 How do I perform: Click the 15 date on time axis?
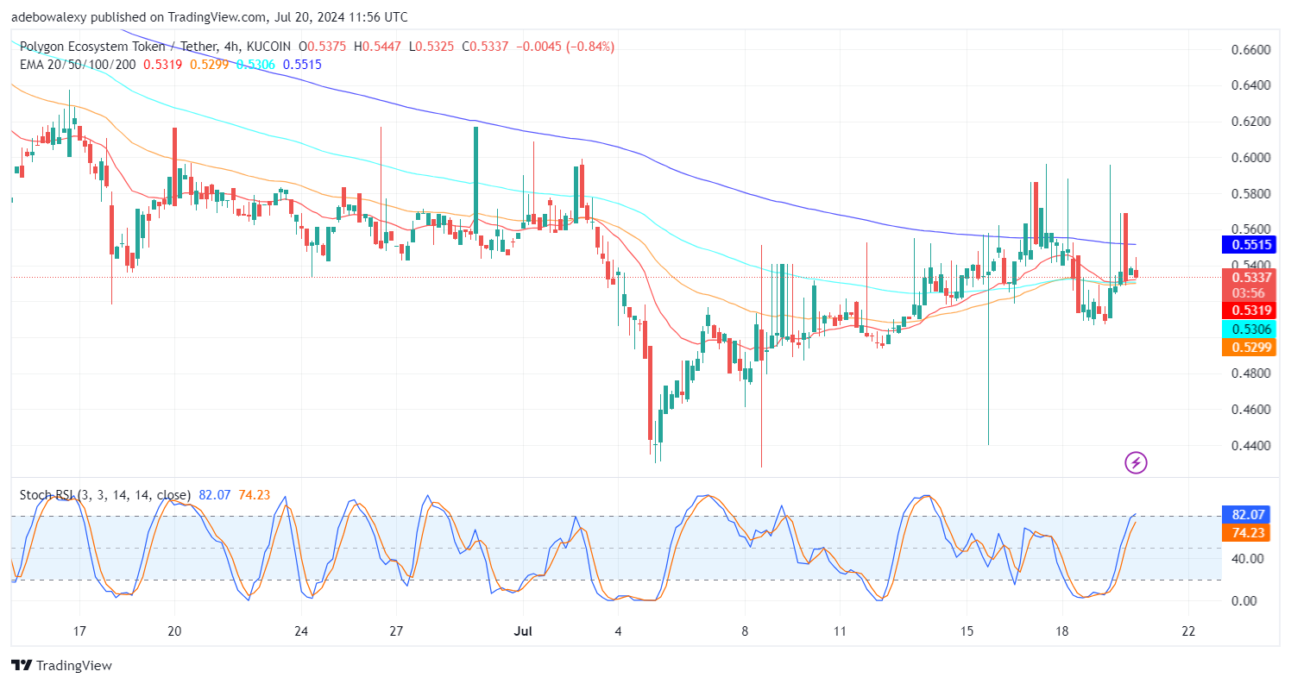(967, 631)
